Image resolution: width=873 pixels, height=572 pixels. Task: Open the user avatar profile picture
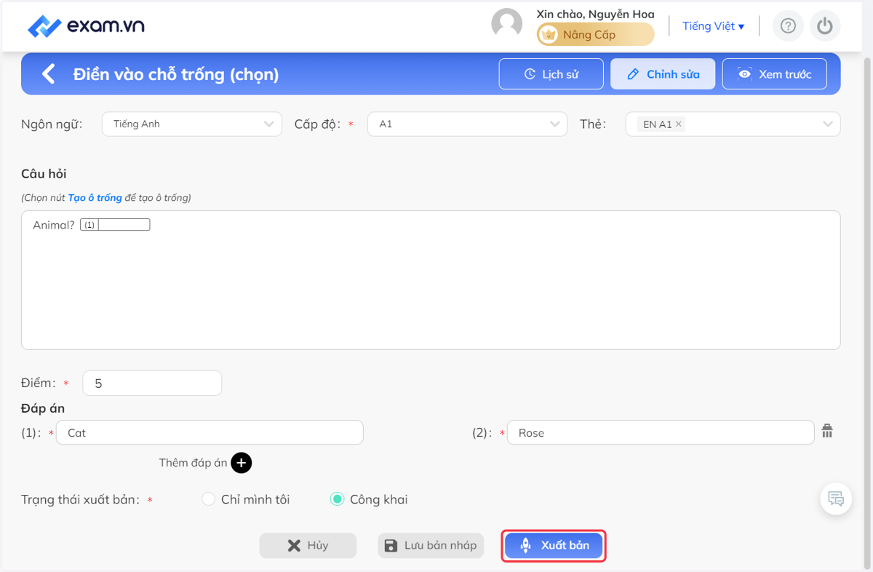(507, 24)
